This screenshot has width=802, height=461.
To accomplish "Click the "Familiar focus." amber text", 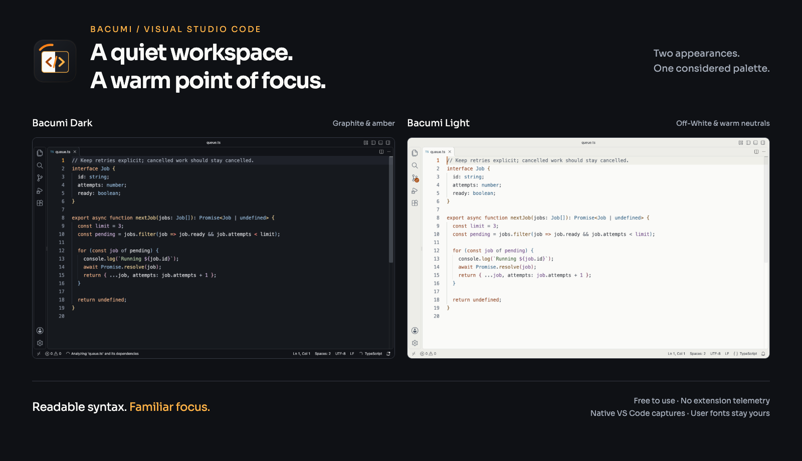I will 169,407.
